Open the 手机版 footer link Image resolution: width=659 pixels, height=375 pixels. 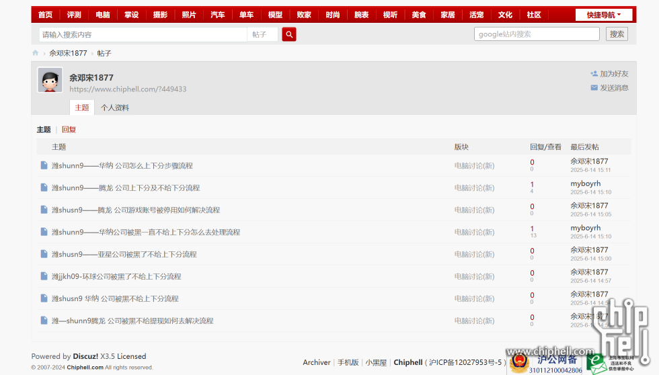[x=348, y=362]
